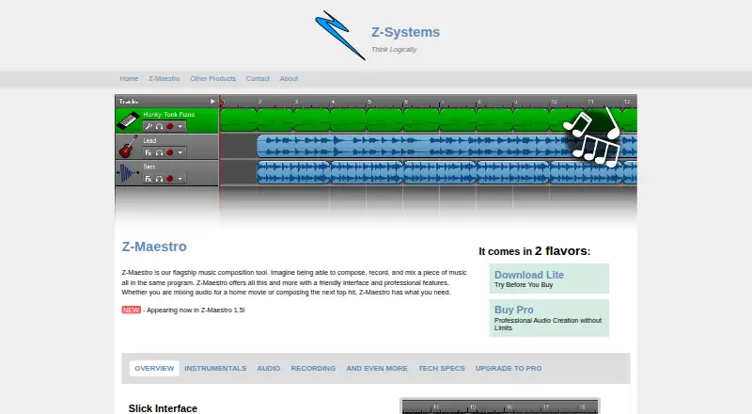This screenshot has width=752, height=414.
Task: Click the 'Bass' track name
Action: pyautogui.click(x=149, y=167)
